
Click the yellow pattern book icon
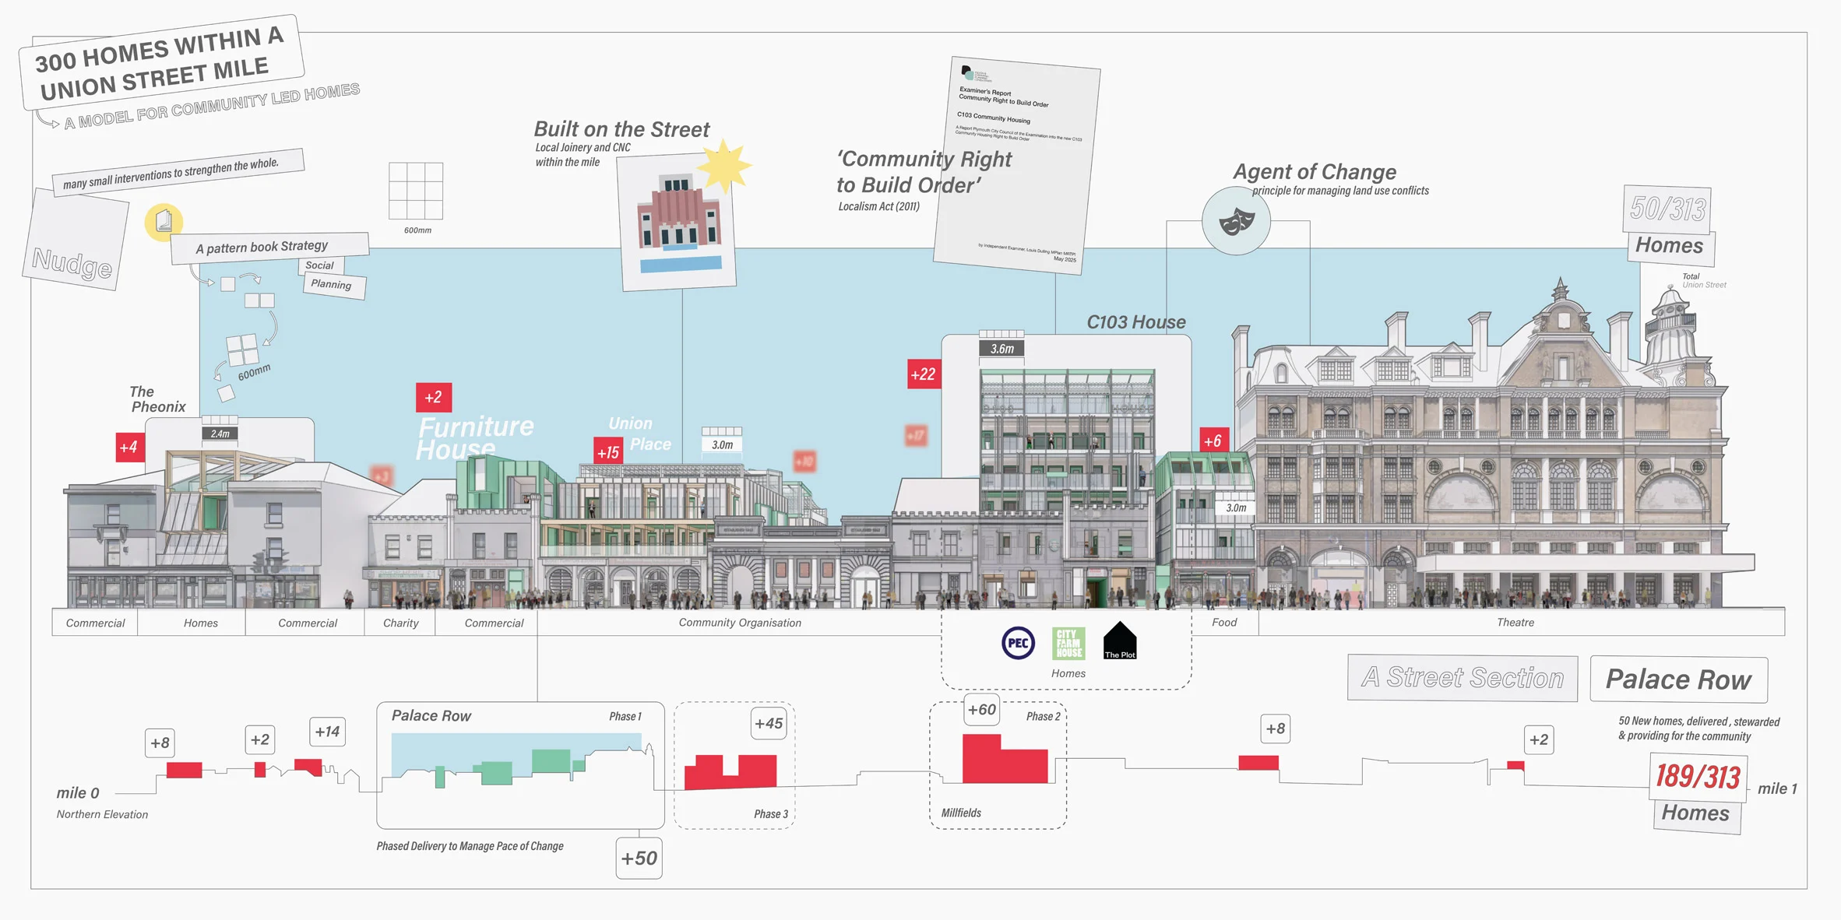[x=164, y=222]
